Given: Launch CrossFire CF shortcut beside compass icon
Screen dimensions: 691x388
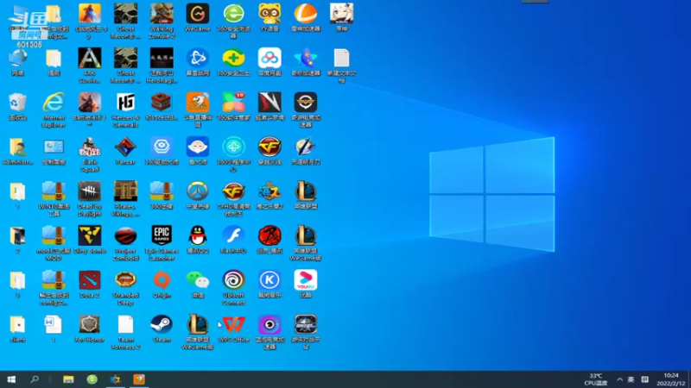Looking at the screenshot, I should [x=269, y=151].
